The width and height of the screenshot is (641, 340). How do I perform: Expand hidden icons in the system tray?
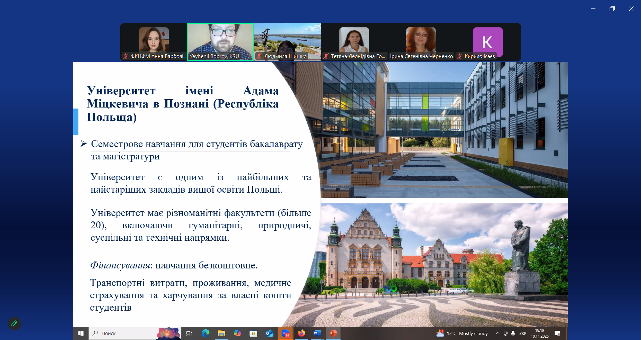(x=497, y=333)
